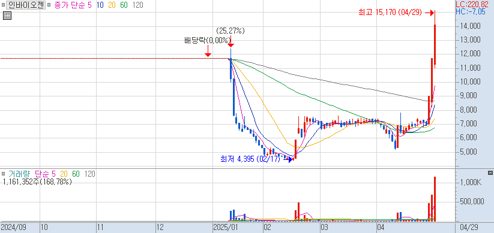Image resolution: width=494 pixels, height=233 pixels.
Task: Click the 1,000K volume axis label
Action: click(x=472, y=182)
